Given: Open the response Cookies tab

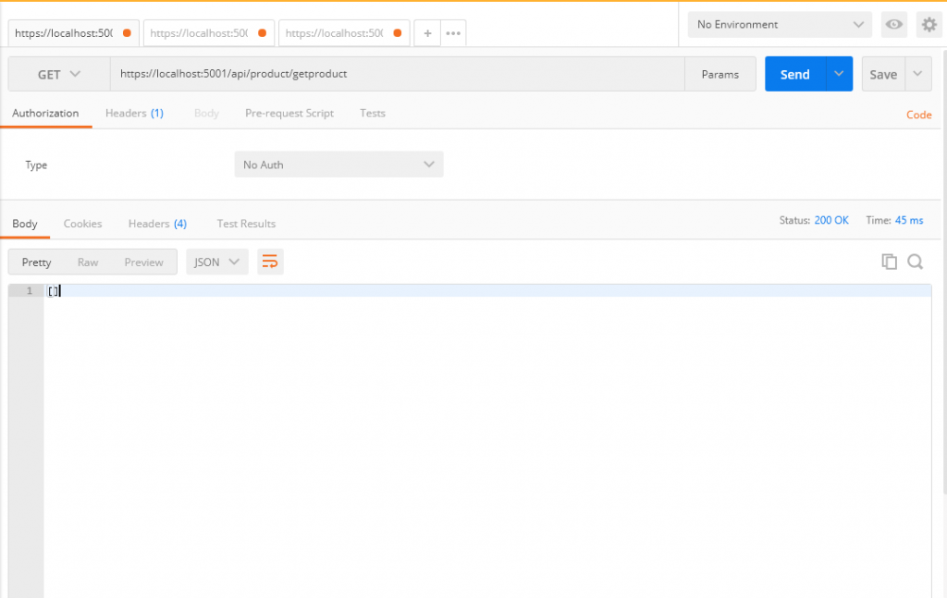Looking at the screenshot, I should 82,224.
